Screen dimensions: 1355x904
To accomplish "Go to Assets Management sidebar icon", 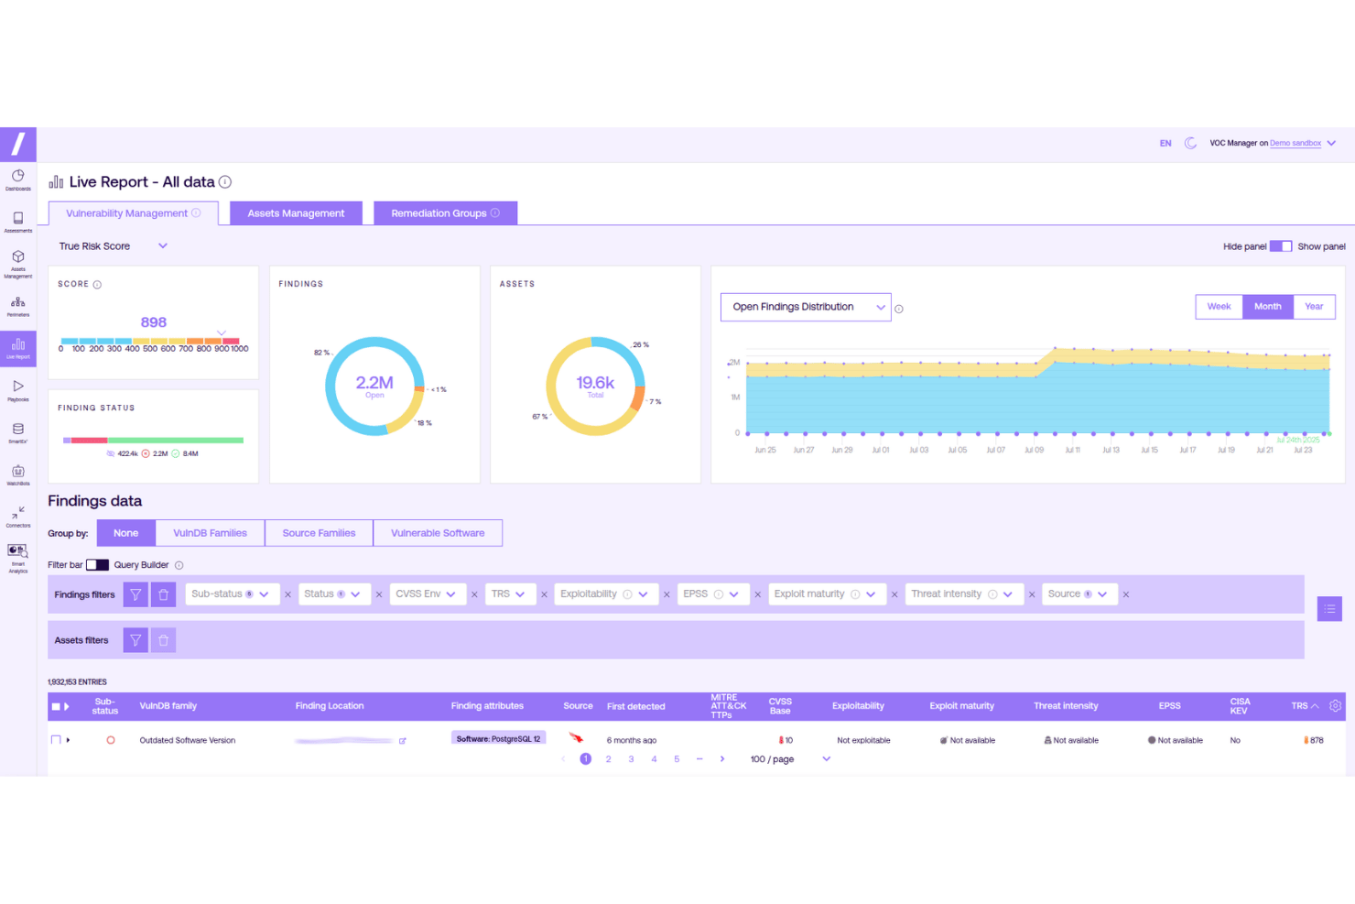I will click(18, 264).
